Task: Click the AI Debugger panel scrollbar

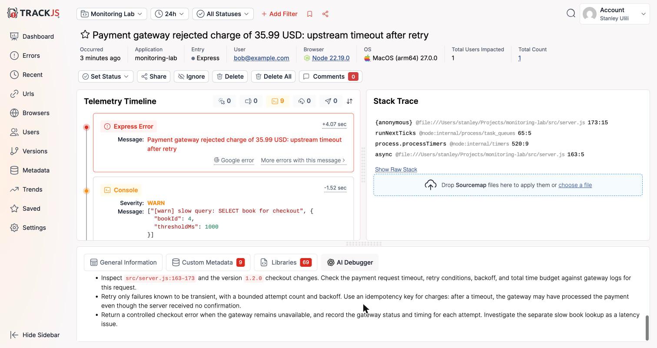Action: (647, 328)
